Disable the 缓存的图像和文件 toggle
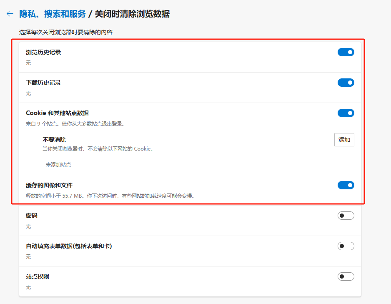Image resolution: width=391 pixels, height=304 pixels. (346, 185)
